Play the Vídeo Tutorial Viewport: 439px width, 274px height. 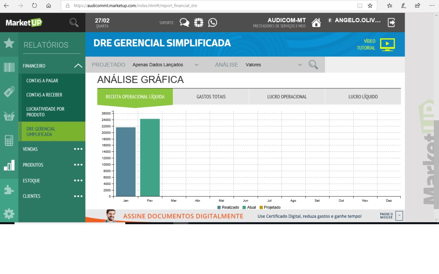pos(387,44)
